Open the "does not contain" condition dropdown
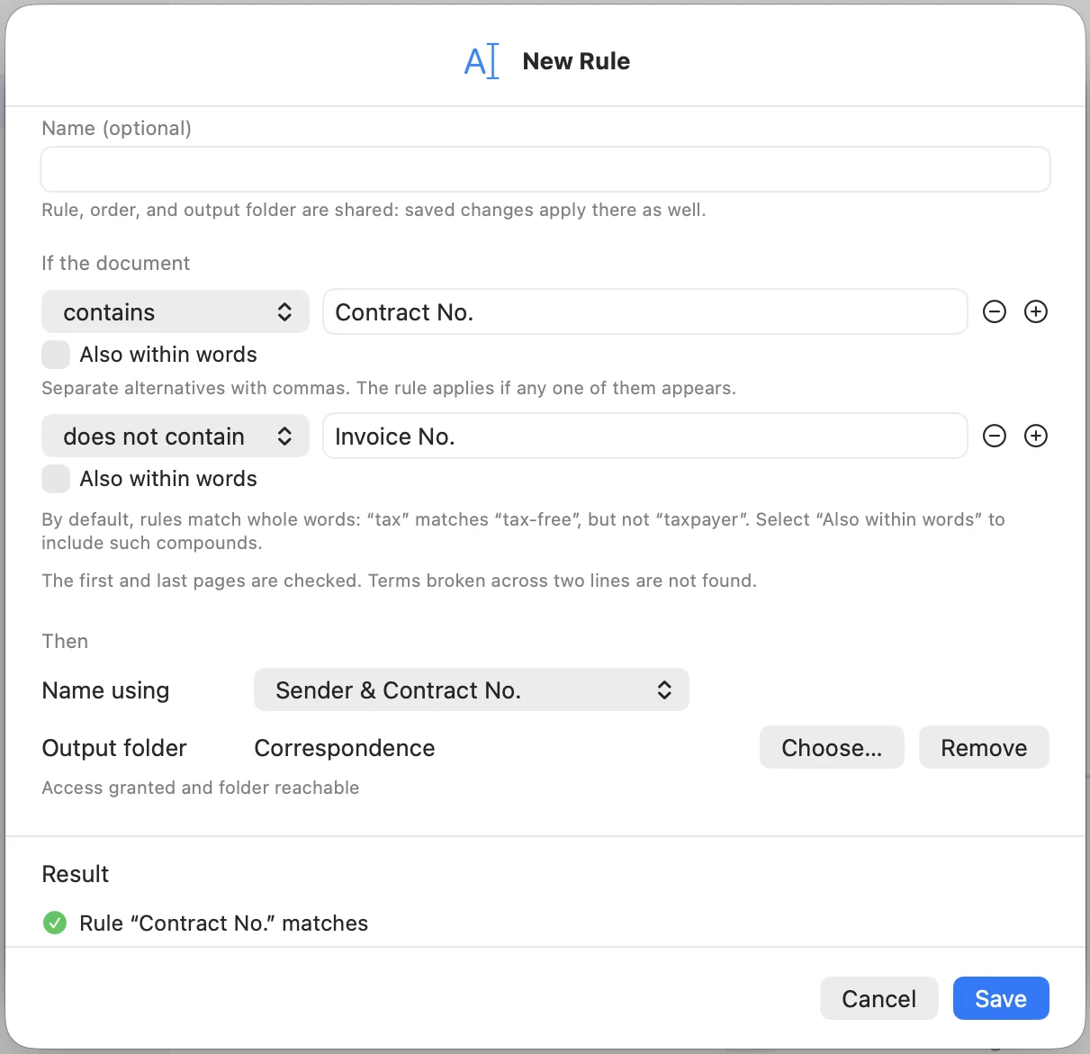Viewport: 1090px width, 1054px height. 176,437
